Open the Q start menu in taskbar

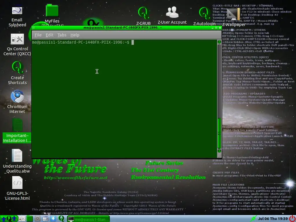click(9, 219)
